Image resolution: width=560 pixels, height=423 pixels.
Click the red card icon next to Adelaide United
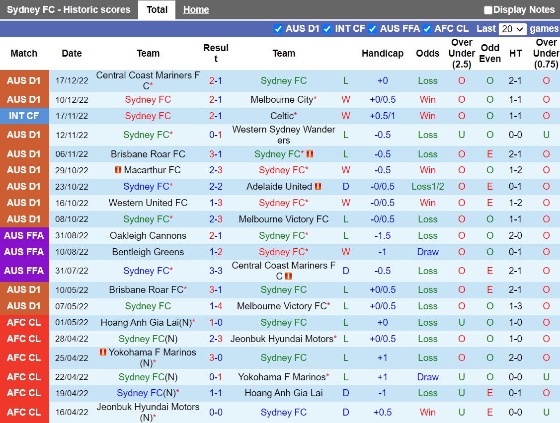(318, 187)
